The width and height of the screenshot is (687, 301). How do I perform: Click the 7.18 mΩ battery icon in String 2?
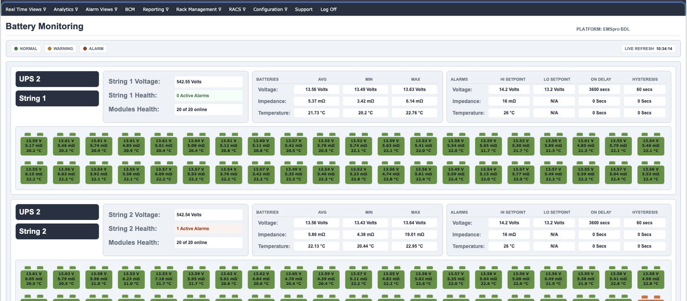click(164, 277)
